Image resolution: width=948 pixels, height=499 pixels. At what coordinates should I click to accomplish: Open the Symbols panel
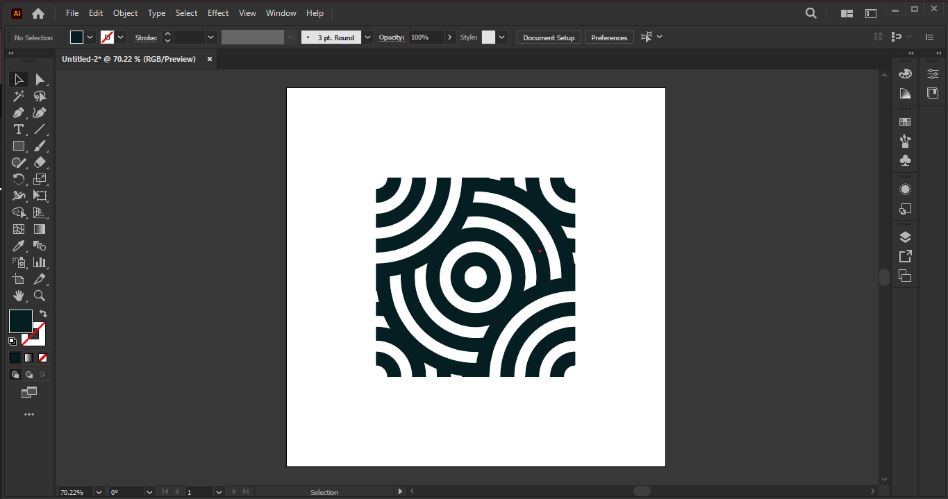[x=905, y=160]
